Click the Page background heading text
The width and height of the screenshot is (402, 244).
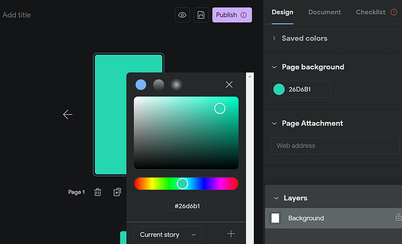[x=313, y=67]
